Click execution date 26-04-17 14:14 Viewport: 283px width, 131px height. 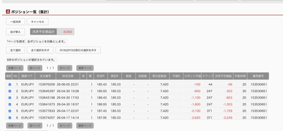tap(68, 118)
